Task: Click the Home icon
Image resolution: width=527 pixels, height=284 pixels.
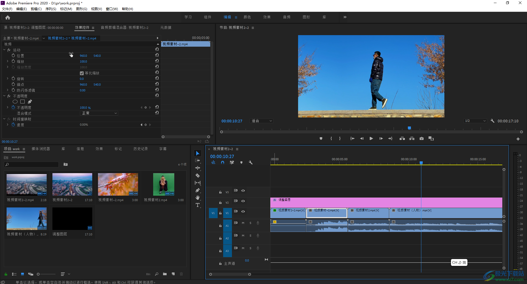Action: pos(8,18)
